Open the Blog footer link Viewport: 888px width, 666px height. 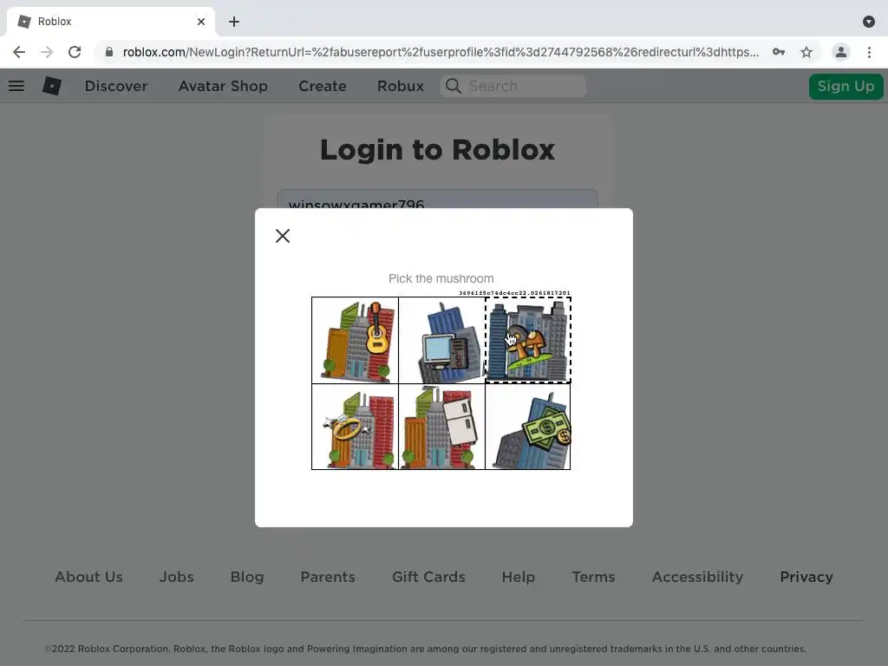click(247, 577)
